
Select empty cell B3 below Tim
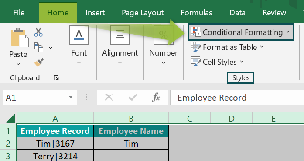click(x=131, y=156)
